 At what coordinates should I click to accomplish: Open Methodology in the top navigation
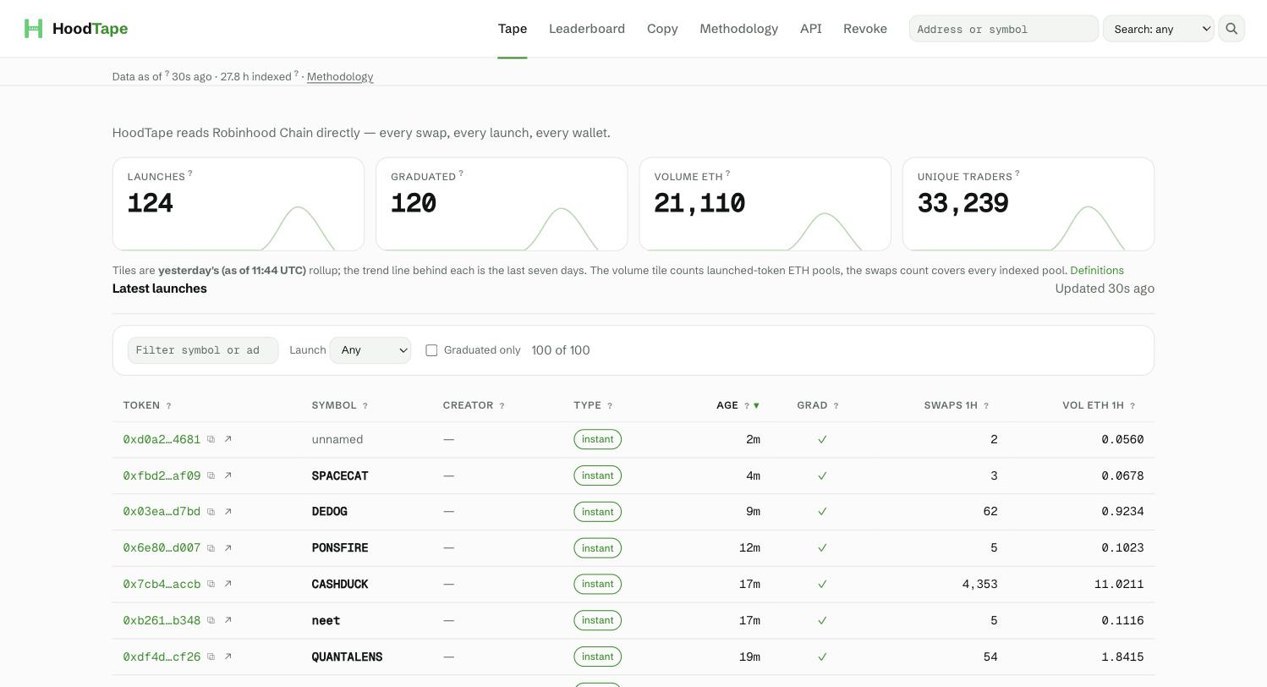tap(738, 29)
